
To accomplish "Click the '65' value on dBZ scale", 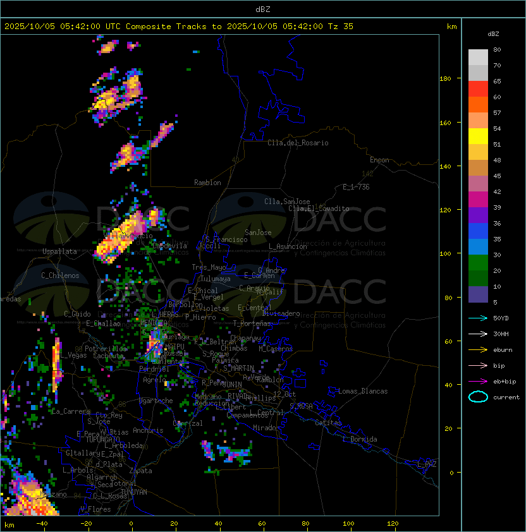I will [x=497, y=81].
